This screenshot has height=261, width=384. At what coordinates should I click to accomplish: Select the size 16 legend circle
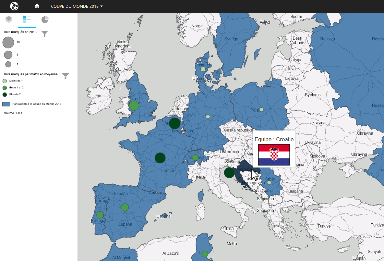(8, 42)
